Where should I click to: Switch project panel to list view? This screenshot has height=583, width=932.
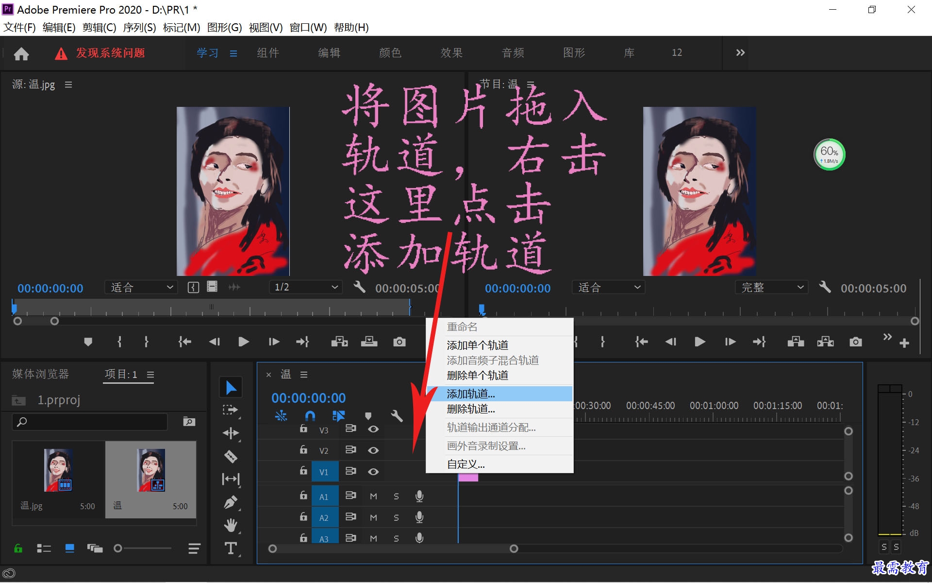click(x=44, y=549)
